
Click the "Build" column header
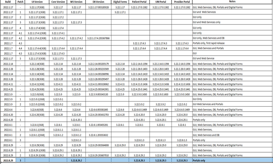[8, 2]
